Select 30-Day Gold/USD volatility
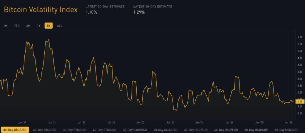Viewport: 305px width, 133px height. (x=135, y=130)
